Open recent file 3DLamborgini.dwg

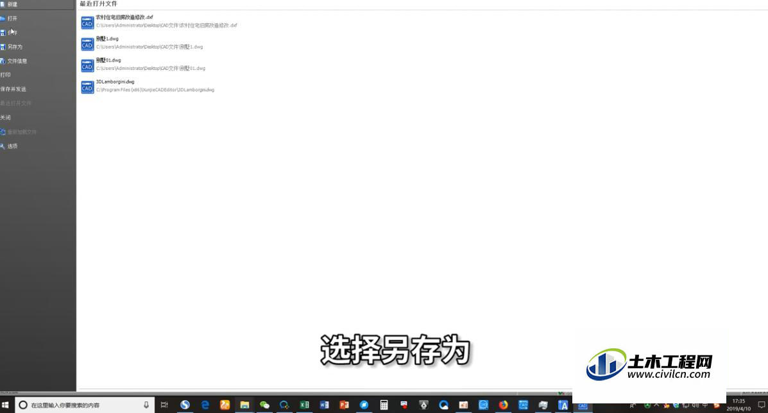pos(148,86)
